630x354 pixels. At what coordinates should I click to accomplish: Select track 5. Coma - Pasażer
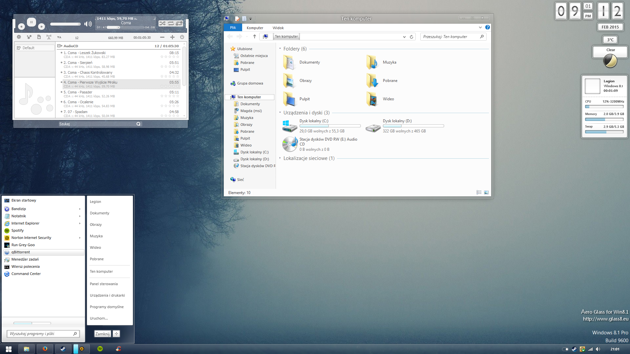click(121, 94)
